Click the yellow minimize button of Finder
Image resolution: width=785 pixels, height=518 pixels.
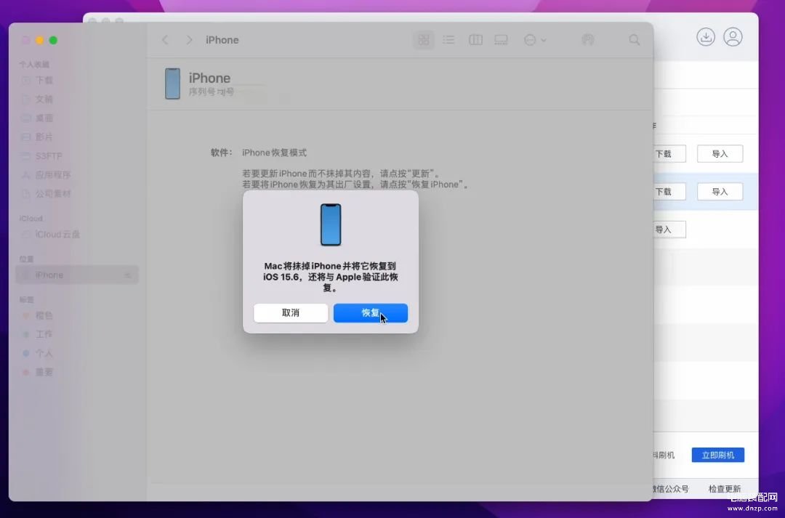(x=39, y=40)
